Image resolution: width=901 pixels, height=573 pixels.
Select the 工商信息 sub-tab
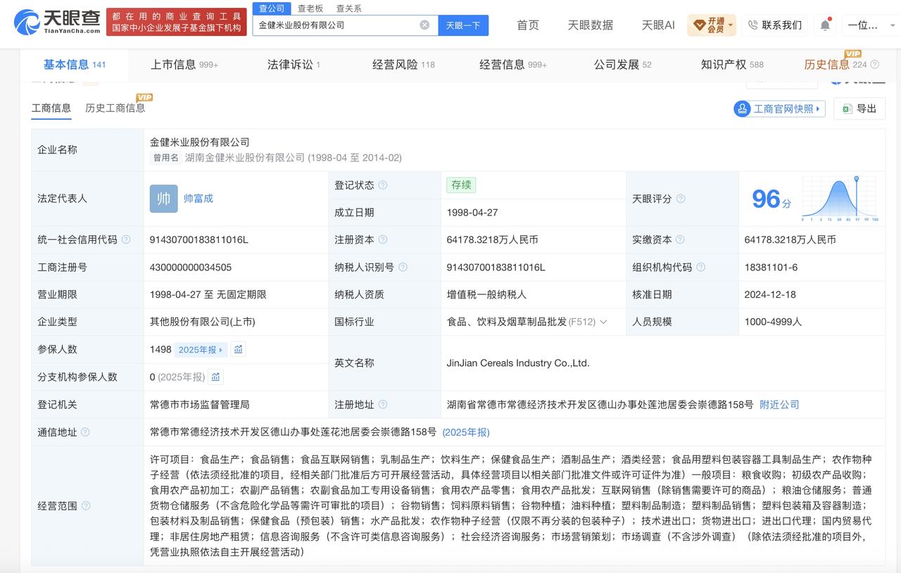point(51,108)
